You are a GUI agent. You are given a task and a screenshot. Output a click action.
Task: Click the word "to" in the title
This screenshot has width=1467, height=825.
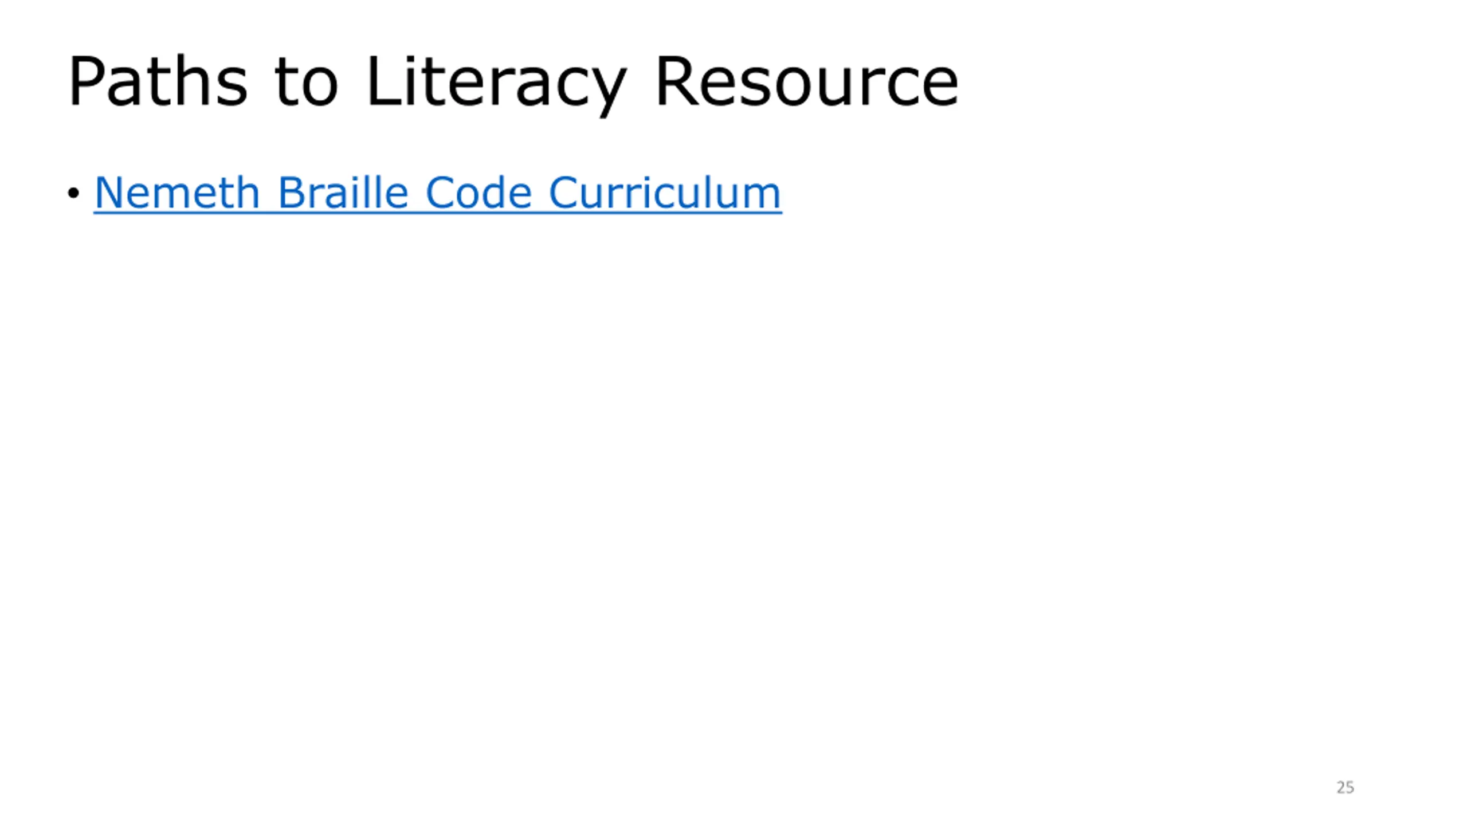tap(306, 84)
